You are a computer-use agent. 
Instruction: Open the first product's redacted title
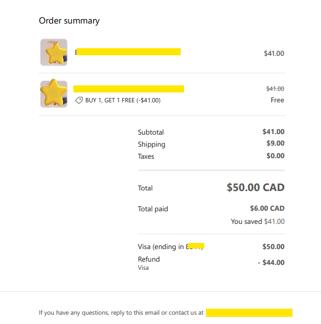coord(128,52)
